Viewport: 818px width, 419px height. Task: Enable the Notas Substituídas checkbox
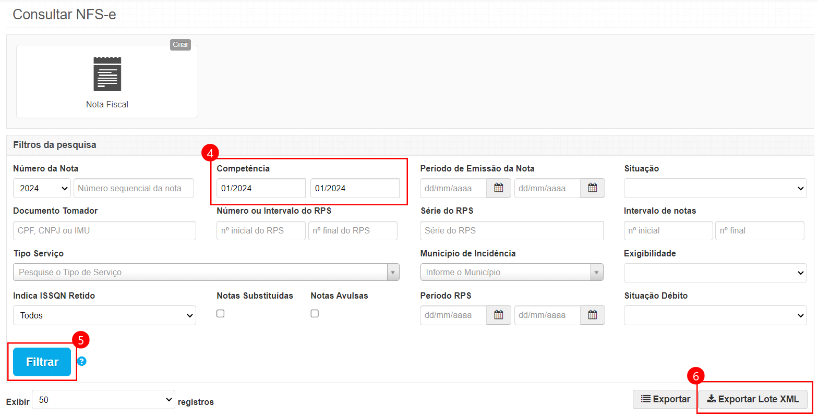click(x=221, y=313)
